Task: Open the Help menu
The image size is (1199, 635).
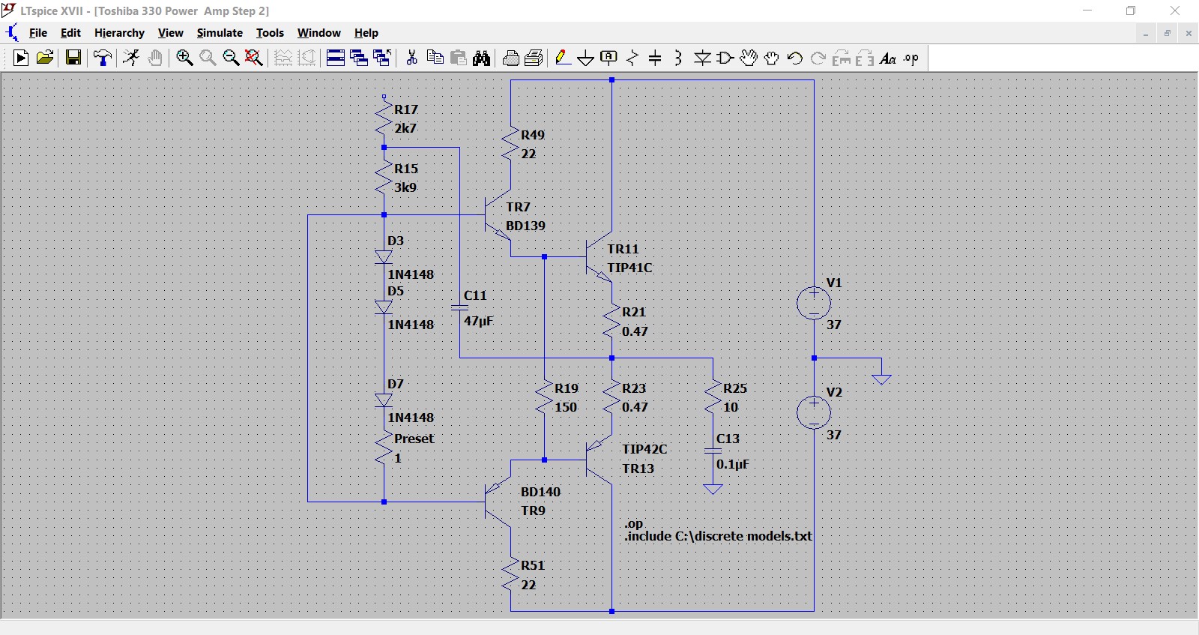Action: [x=366, y=33]
